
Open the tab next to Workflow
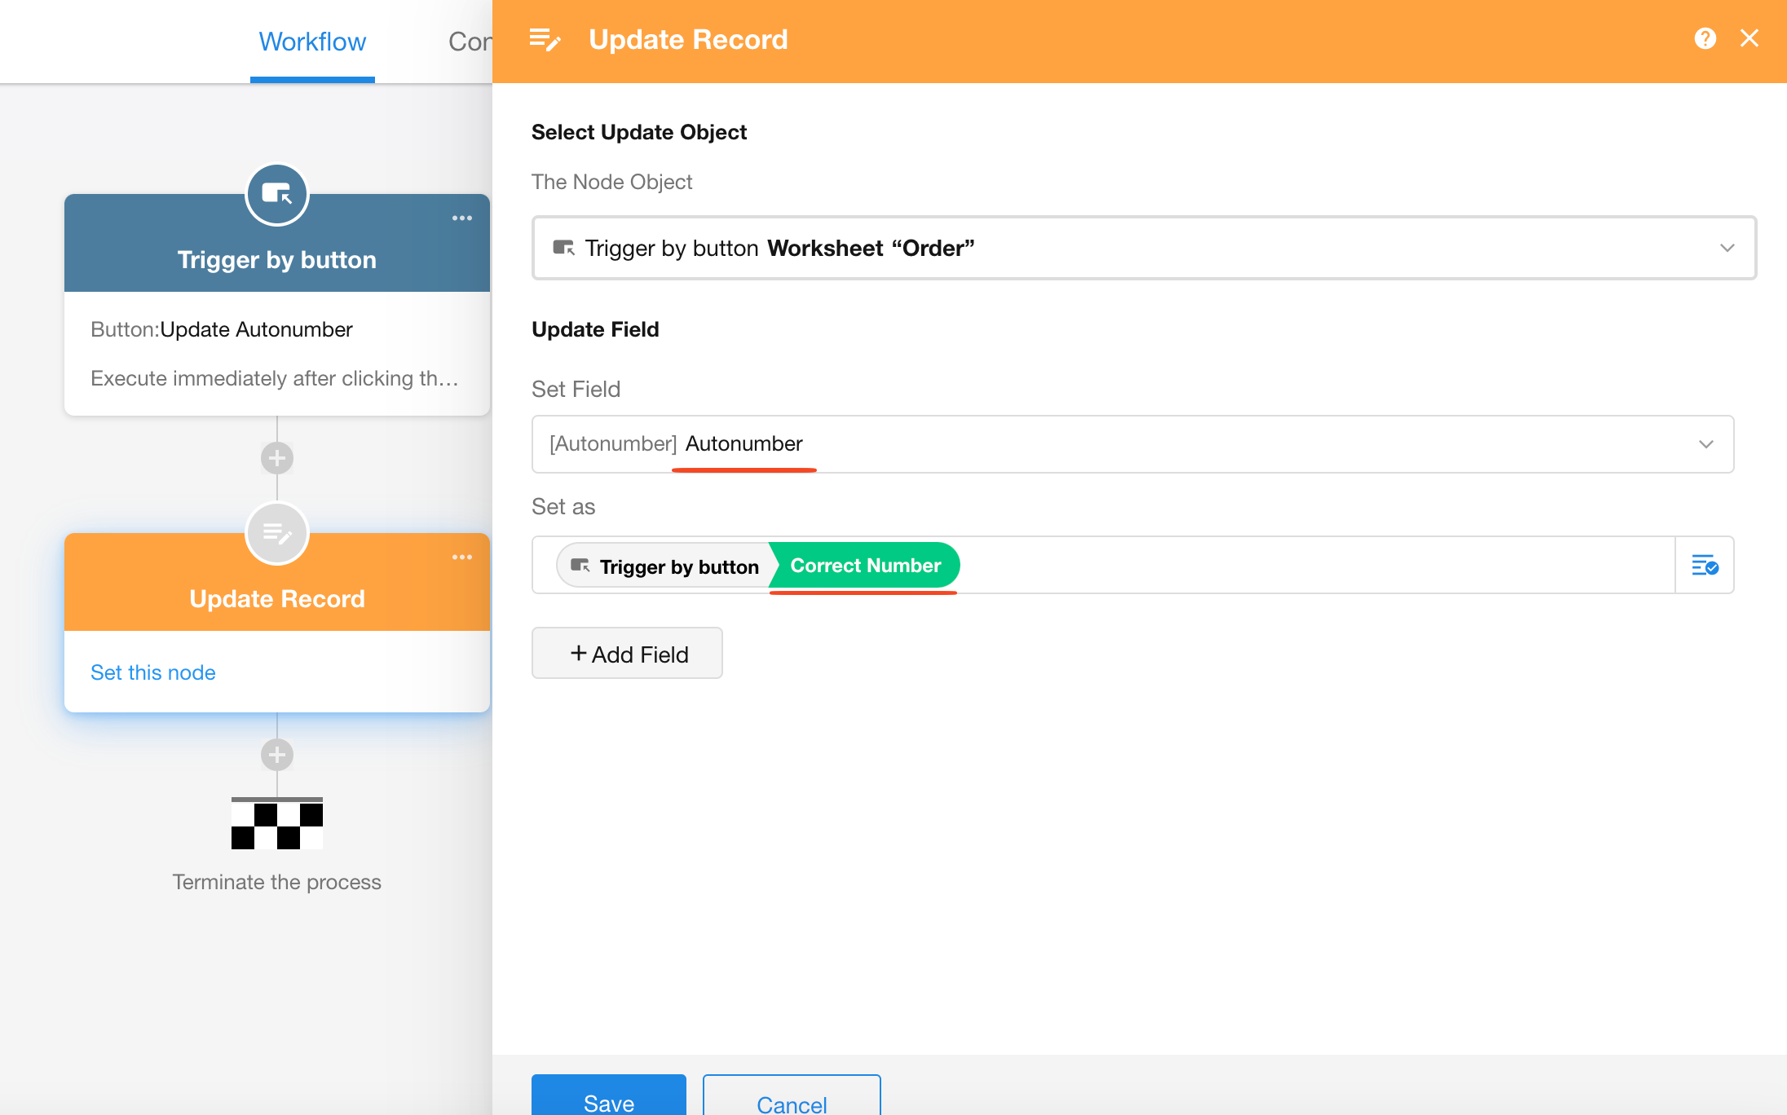(470, 42)
